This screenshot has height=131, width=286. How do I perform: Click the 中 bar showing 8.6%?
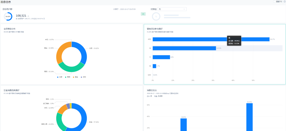point(161,57)
